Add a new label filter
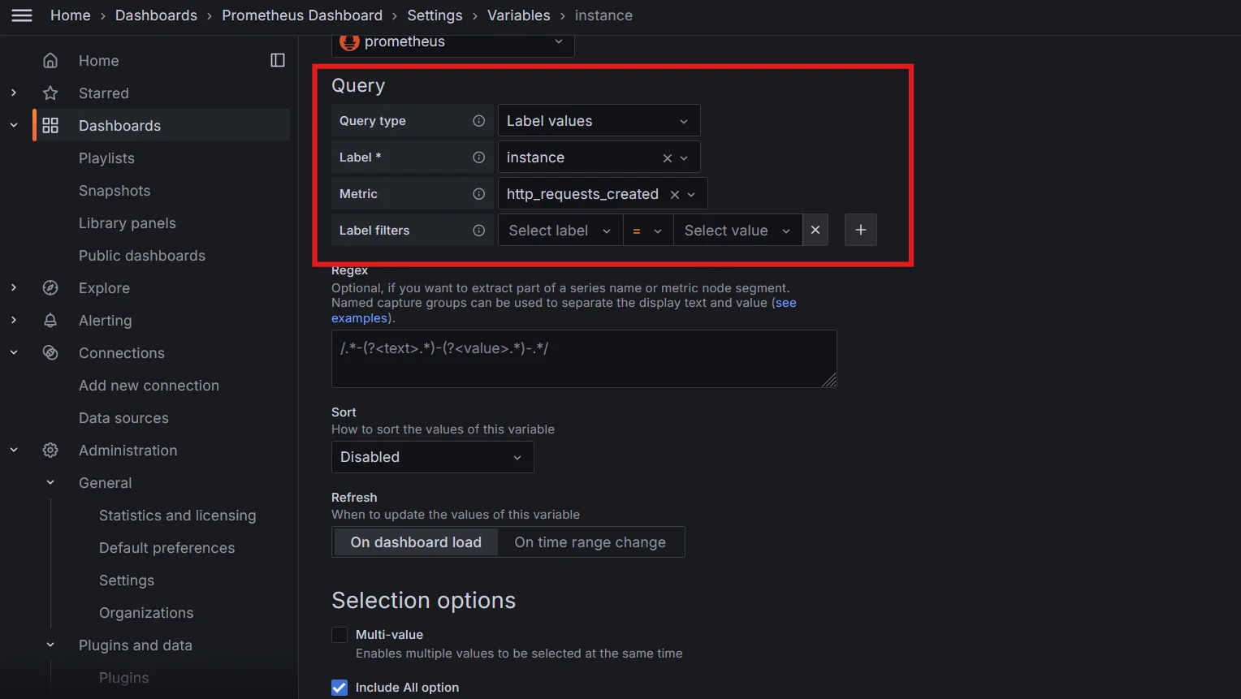This screenshot has height=699, width=1241. [x=861, y=230]
